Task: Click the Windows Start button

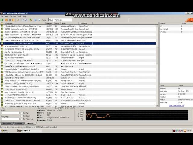Action: point(4,131)
